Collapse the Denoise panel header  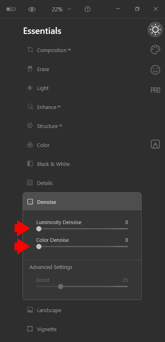click(x=82, y=202)
